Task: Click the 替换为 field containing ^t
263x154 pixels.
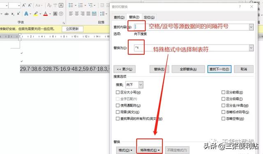Action: [194, 48]
